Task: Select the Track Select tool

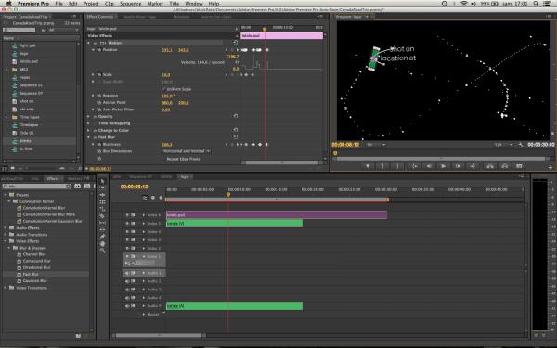Action: click(x=102, y=187)
